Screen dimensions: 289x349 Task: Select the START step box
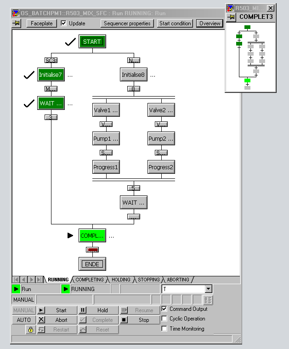coord(92,42)
